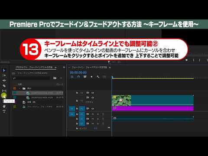Click the project panel search field
208x156 pixels.
[31, 78]
